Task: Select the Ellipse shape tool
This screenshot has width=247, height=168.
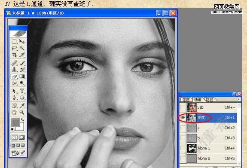Action: coord(22,98)
